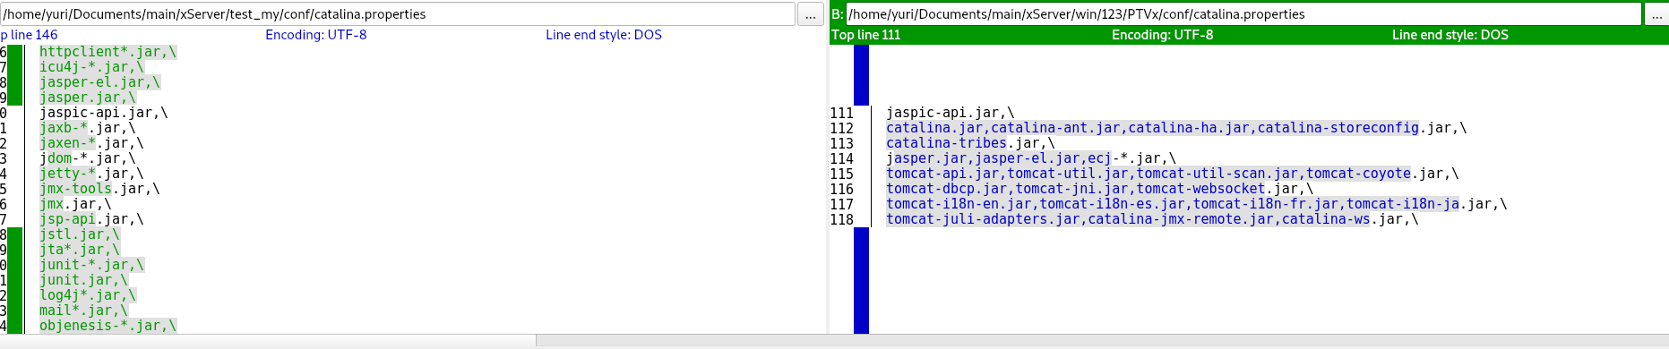Select the 'catalina.jar,catalina-ant.jar' line 112
1669x349 pixels.
1176,128
